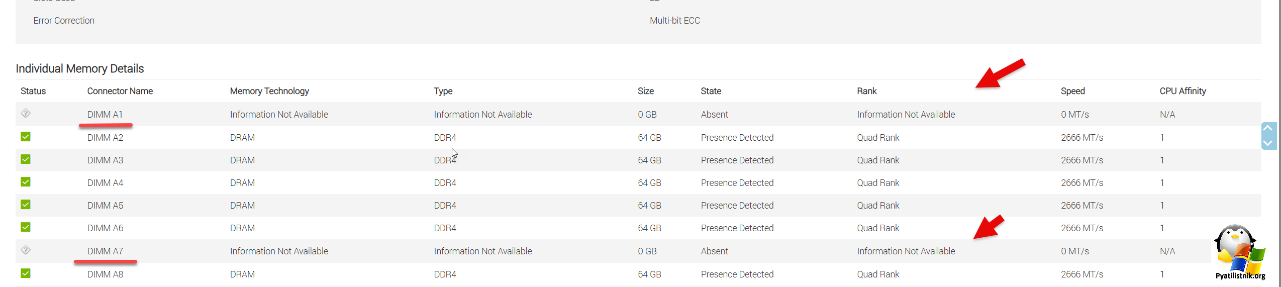Click the Pyatilistnik.org penguin logo
This screenshot has height=287, width=1281.
[1239, 251]
